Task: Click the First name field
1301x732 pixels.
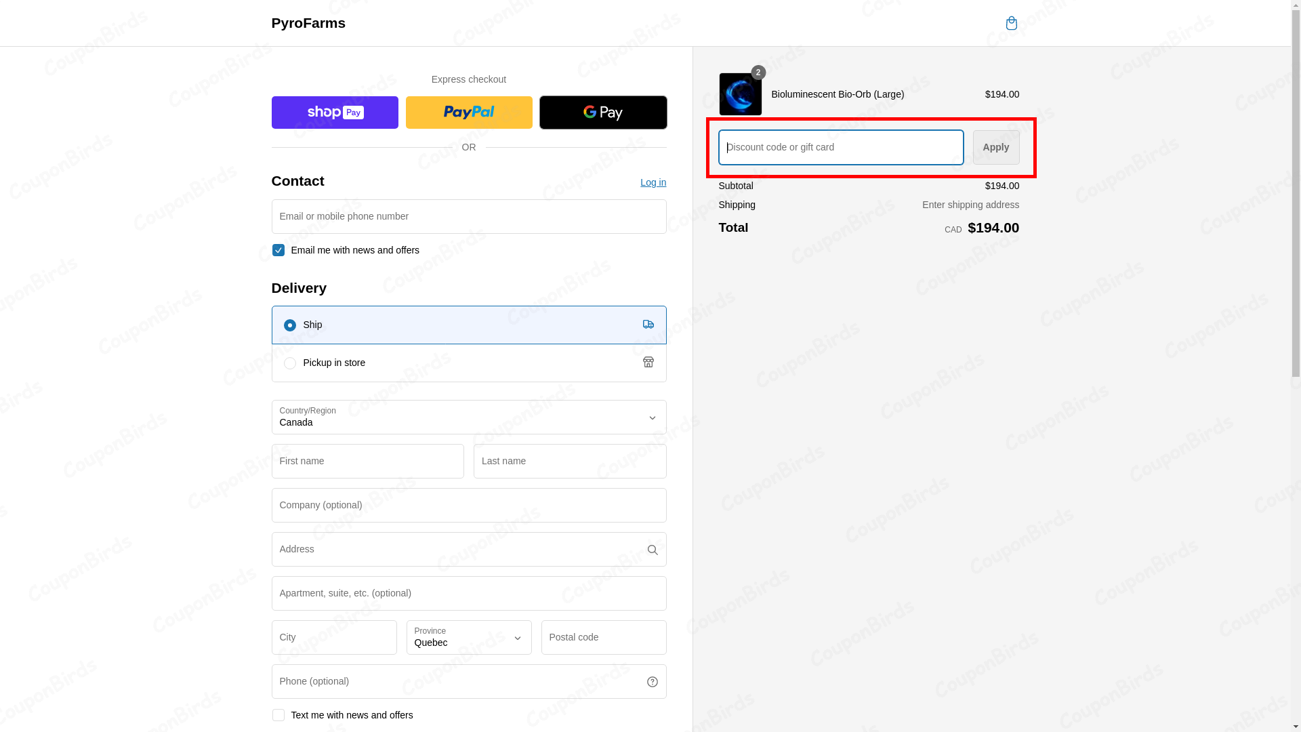Action: pyautogui.click(x=368, y=461)
